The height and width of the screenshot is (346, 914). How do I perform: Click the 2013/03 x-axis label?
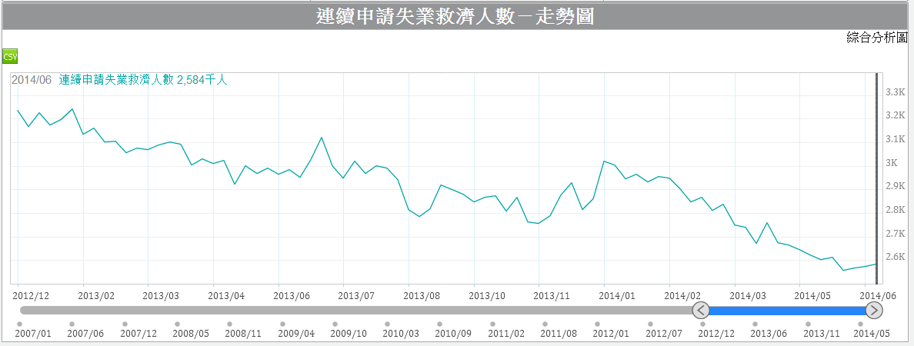(x=161, y=295)
